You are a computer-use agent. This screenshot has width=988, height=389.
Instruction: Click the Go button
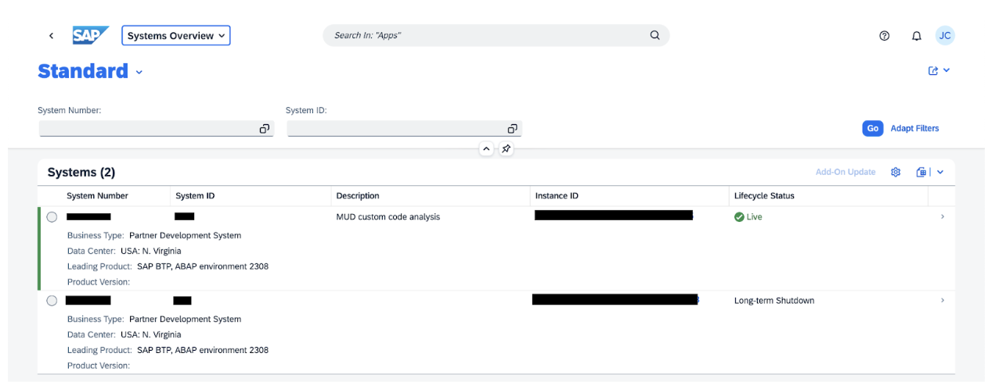[x=872, y=128]
